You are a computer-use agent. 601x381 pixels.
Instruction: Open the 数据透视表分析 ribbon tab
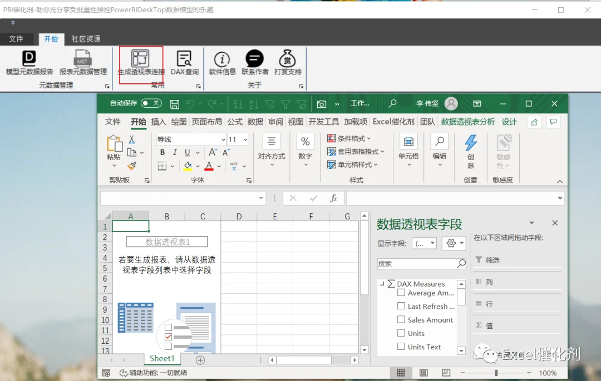pyautogui.click(x=467, y=122)
